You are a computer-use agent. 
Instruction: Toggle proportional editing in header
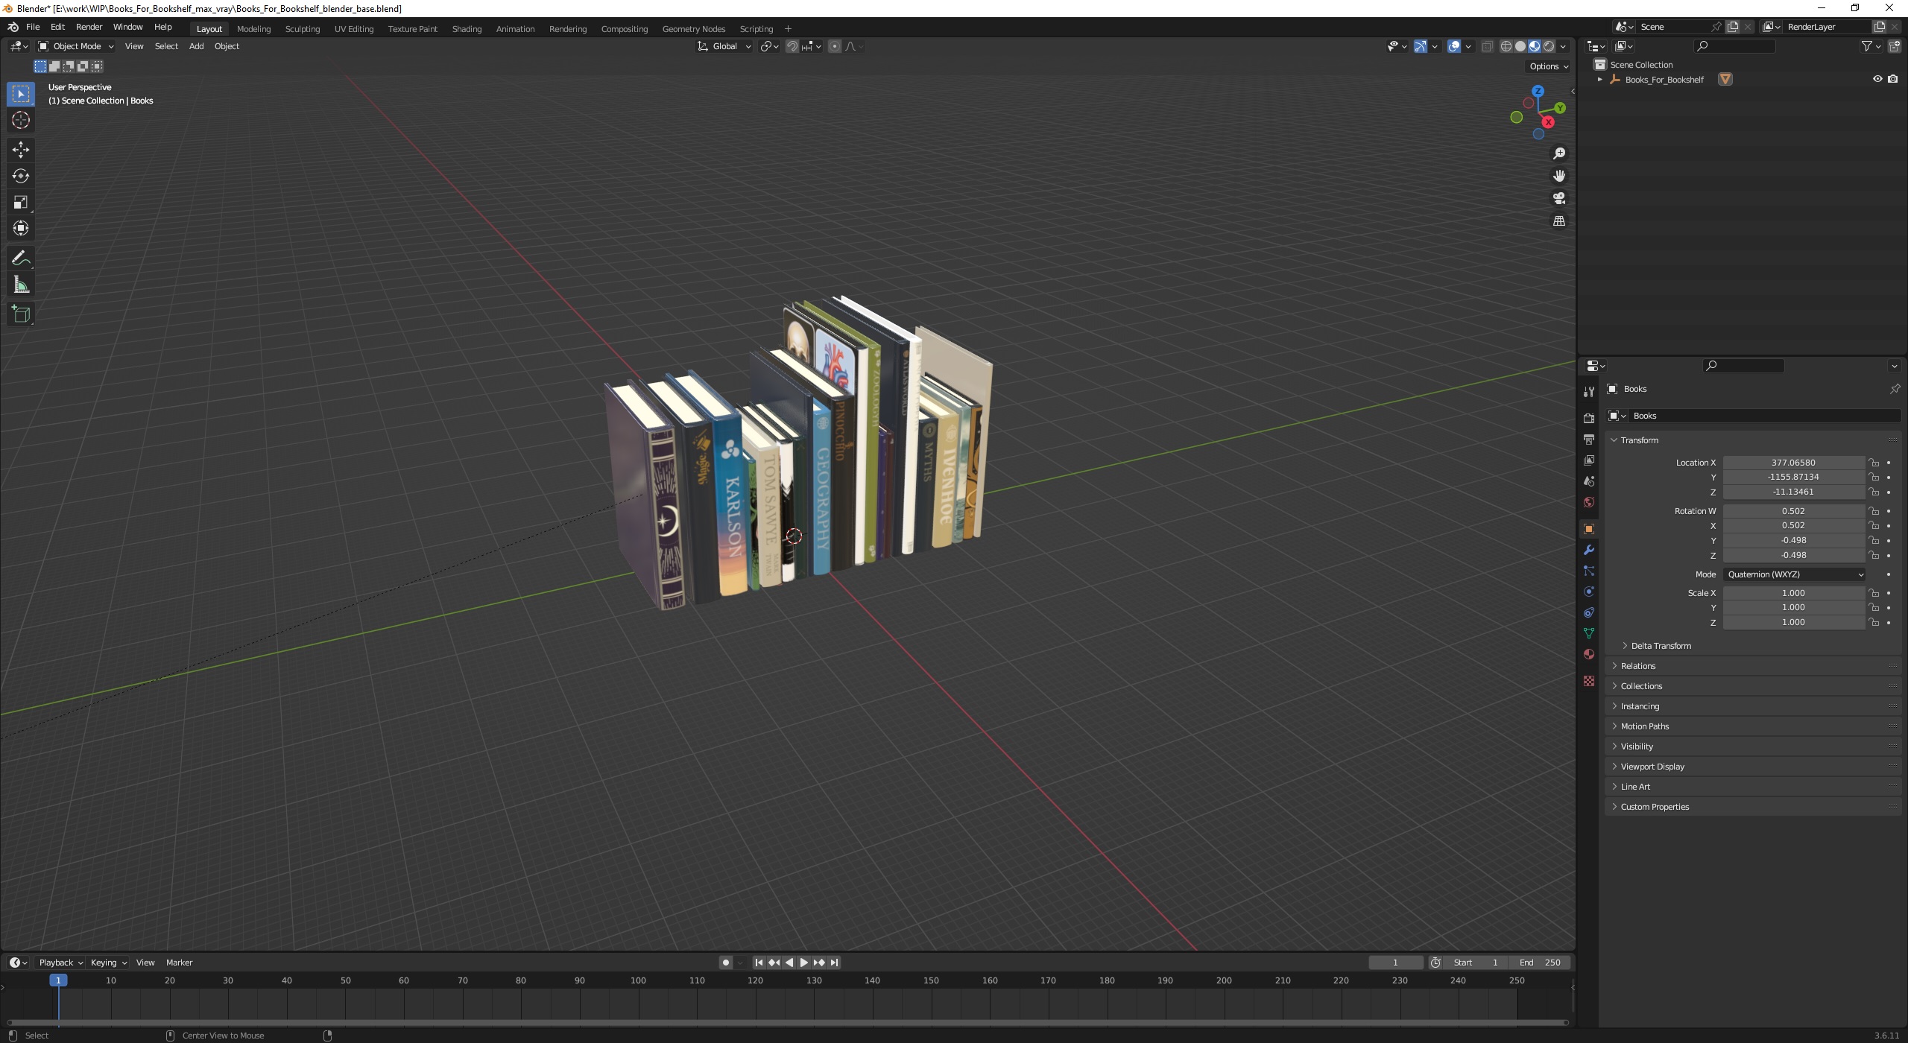pyautogui.click(x=835, y=46)
